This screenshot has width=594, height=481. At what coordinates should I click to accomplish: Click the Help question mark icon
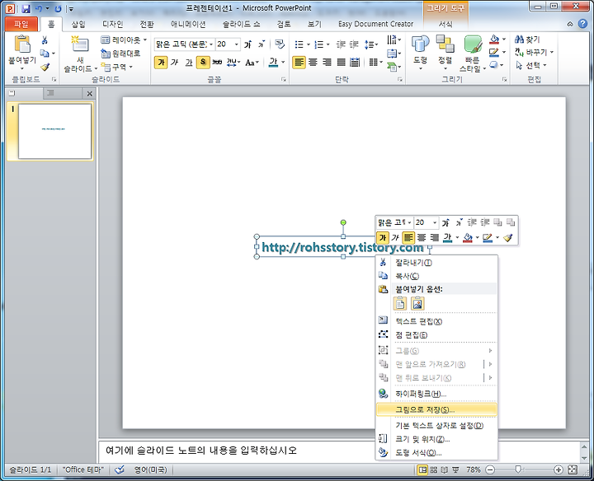[582, 23]
